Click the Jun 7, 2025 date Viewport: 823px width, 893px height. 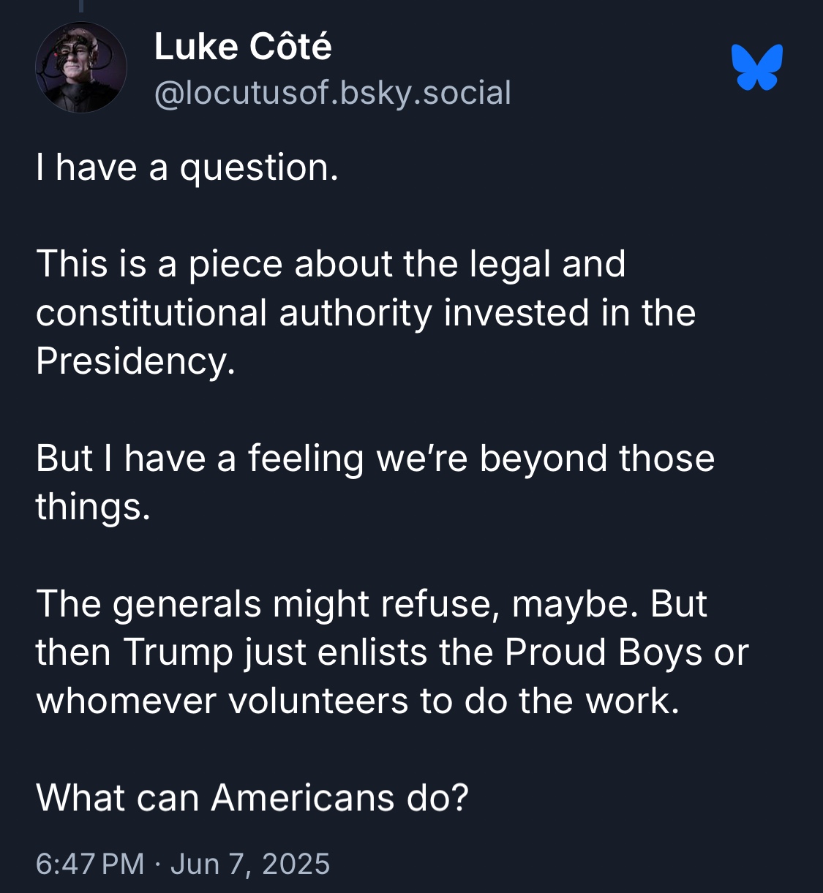point(250,864)
